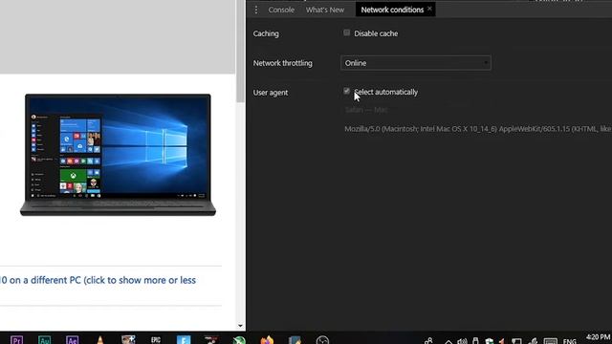Open Firefox from the taskbar
Screen dimensions: 612x344
pos(267,340)
